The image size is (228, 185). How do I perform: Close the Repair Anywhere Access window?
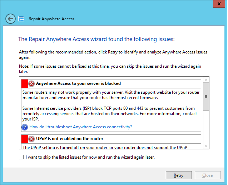point(218,4)
